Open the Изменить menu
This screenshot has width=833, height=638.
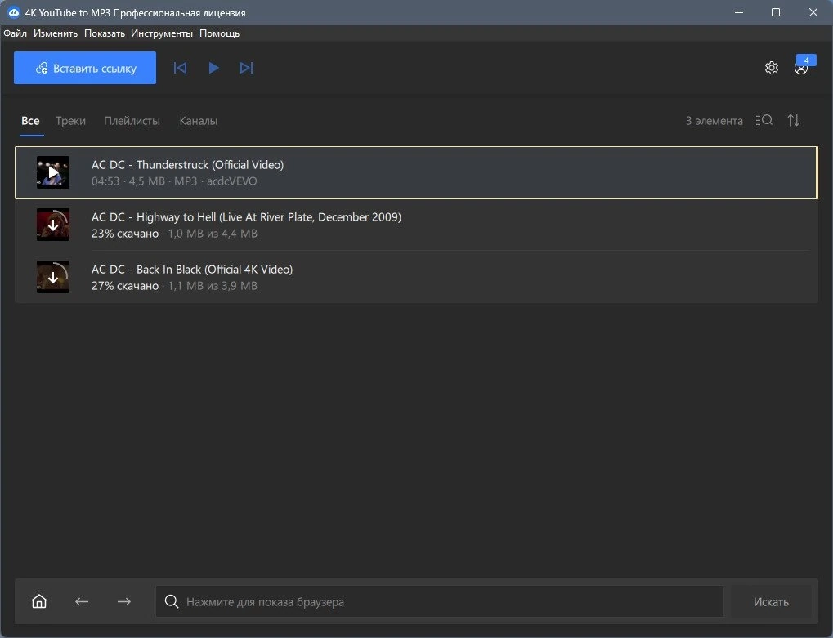[x=56, y=33]
